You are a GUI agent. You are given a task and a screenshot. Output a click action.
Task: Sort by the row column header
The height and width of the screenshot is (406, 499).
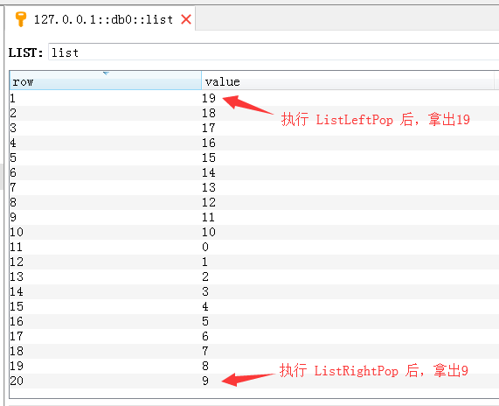click(106, 81)
